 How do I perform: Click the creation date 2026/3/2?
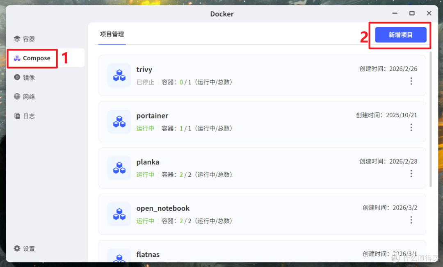[x=405, y=208]
